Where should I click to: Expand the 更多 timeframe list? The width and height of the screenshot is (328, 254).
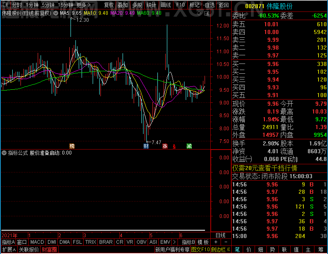tap(84, 5)
